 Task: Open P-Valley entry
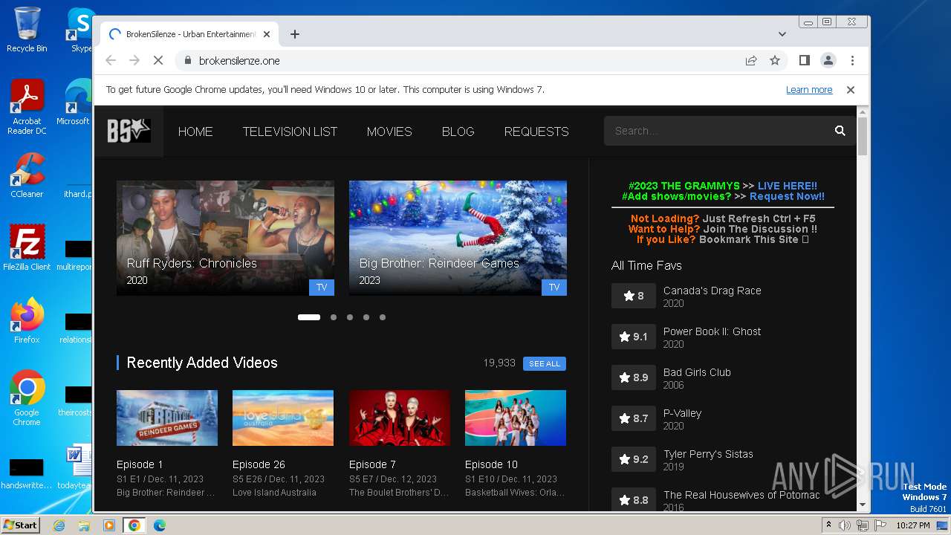[x=682, y=413]
